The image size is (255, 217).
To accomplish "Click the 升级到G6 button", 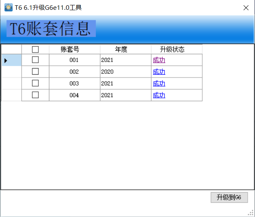I will 229,197.
